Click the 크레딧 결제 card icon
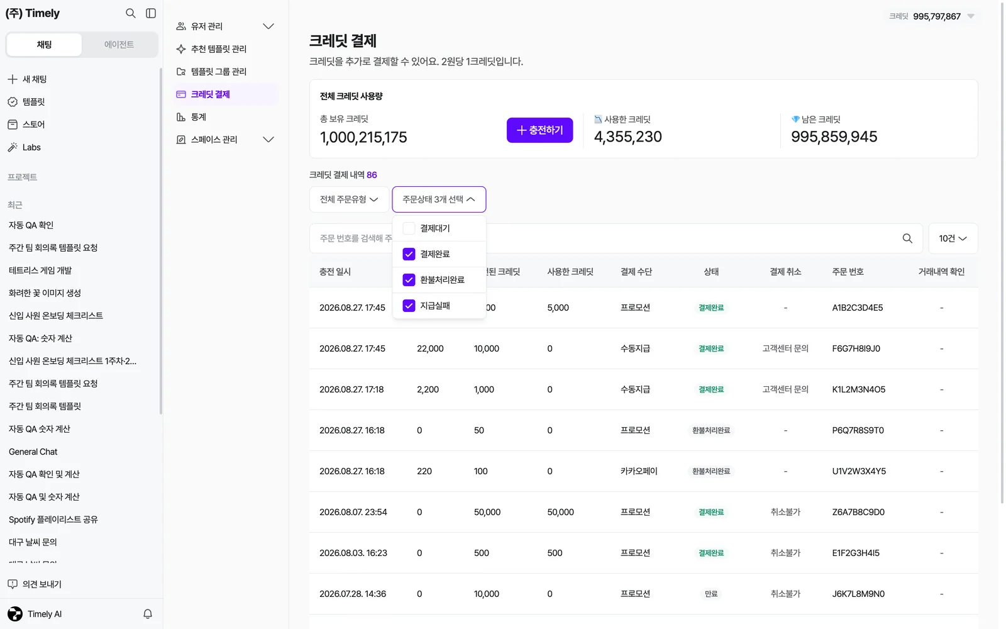Screen dimensions: 1006x629 pyautogui.click(x=181, y=94)
